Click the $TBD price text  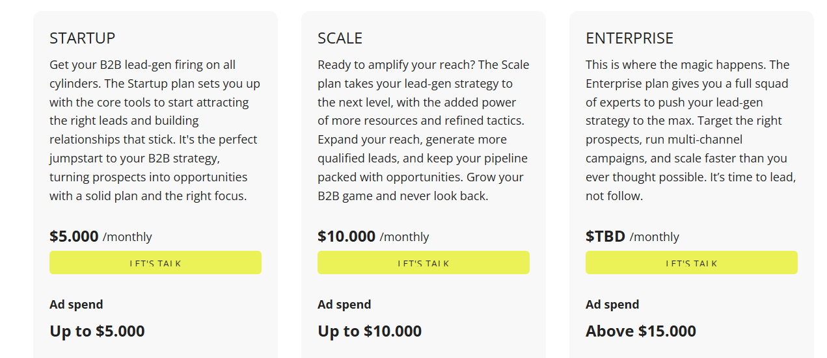605,237
